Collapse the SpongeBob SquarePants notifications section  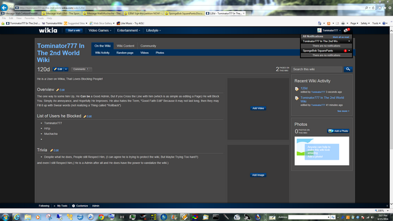pos(349,50)
